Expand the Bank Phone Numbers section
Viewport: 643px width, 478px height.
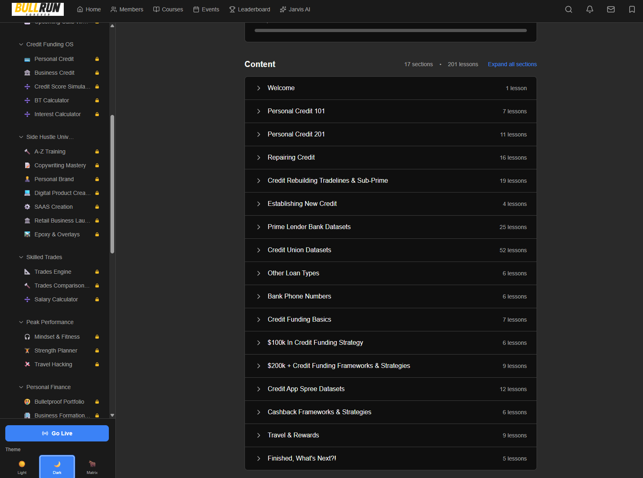[391, 296]
